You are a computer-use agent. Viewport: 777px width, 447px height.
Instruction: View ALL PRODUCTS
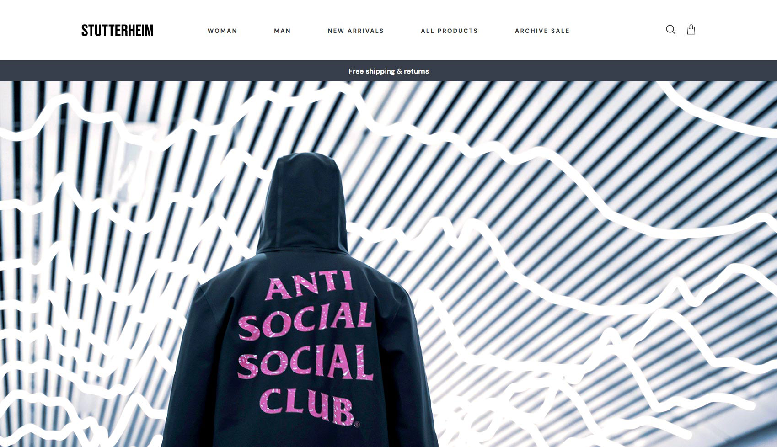pyautogui.click(x=449, y=31)
